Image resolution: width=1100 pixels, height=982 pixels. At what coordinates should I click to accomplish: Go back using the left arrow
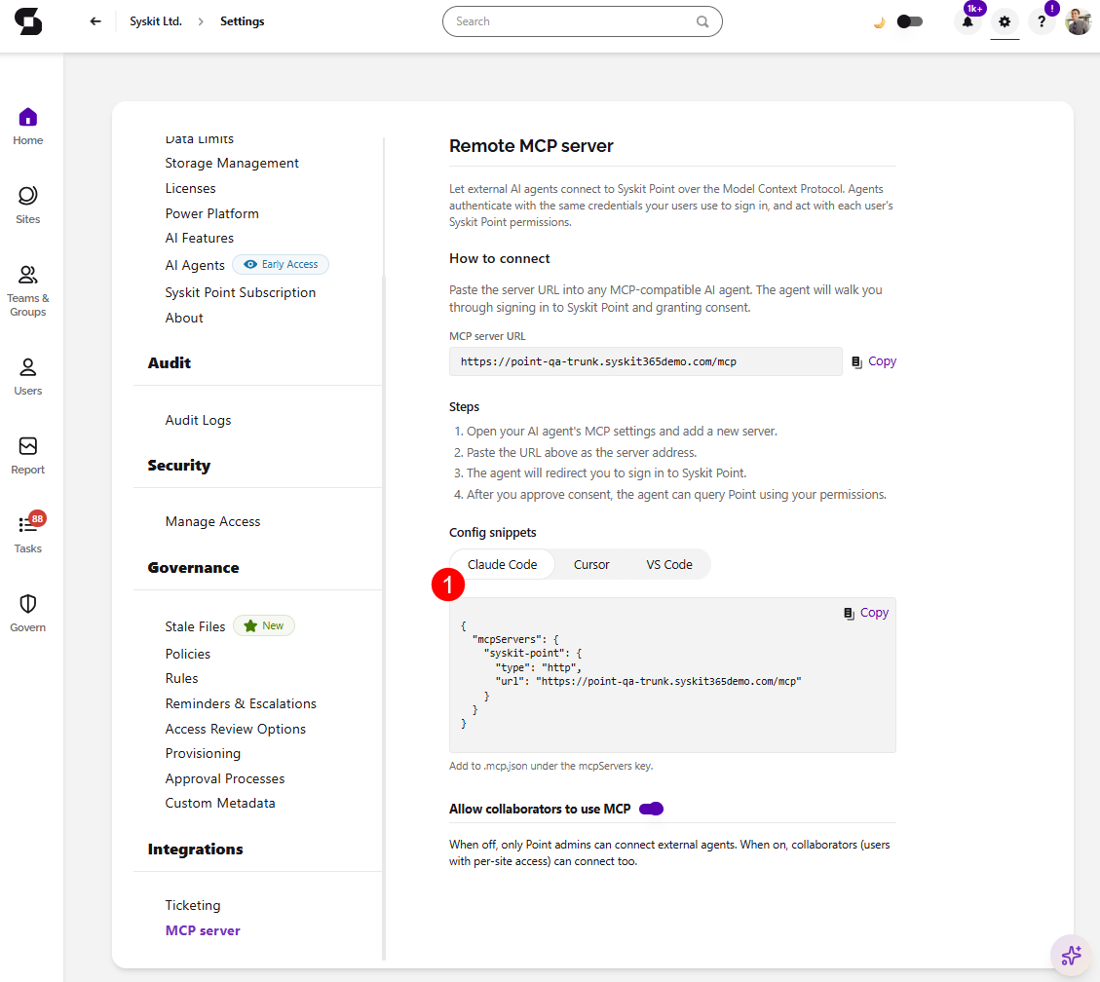pyautogui.click(x=95, y=21)
